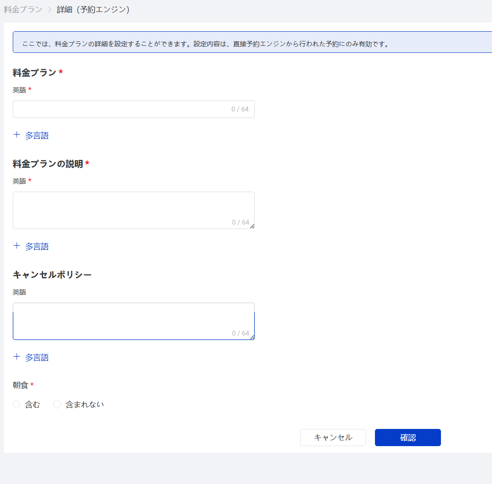Click the plus icon under the 料金プランの説明 textarea
The height and width of the screenshot is (484, 492).
point(17,246)
